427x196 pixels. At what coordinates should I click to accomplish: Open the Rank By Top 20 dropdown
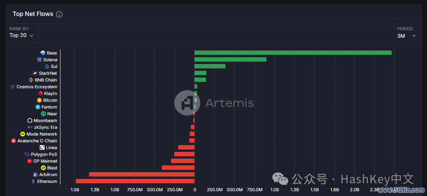click(x=21, y=33)
